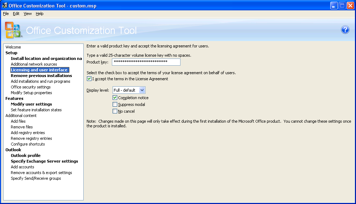This screenshot has height=204, width=356.
Task: Select Licensing and user interface item
Action: tap(39, 70)
